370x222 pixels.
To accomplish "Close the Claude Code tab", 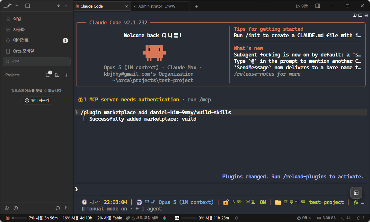I will [127, 6].
